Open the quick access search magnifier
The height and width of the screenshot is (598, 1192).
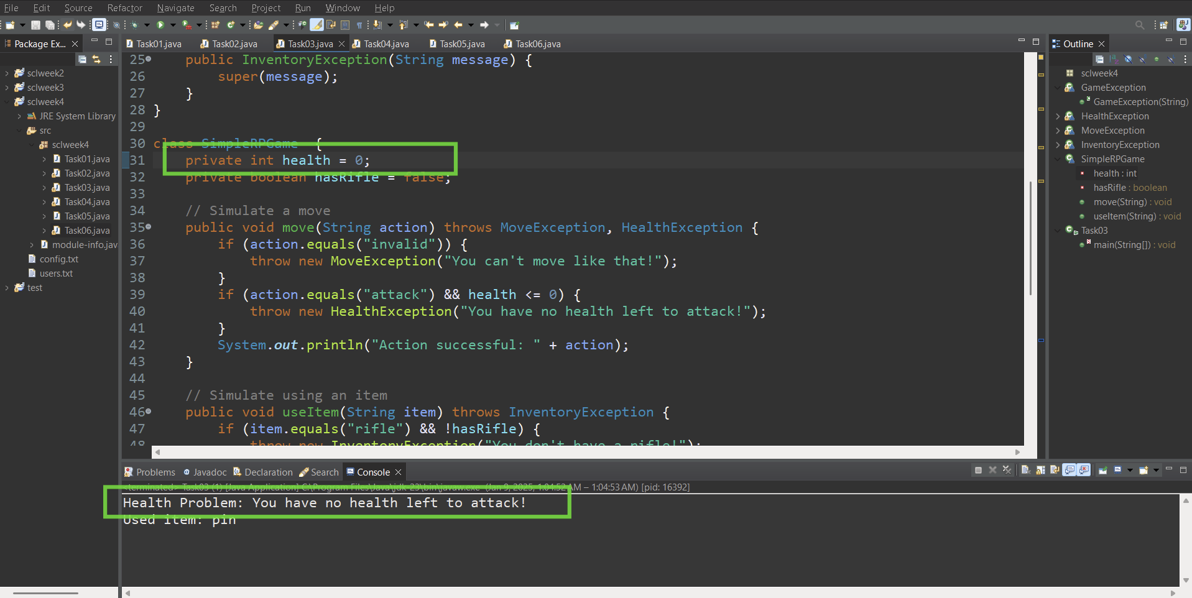pyautogui.click(x=1140, y=25)
